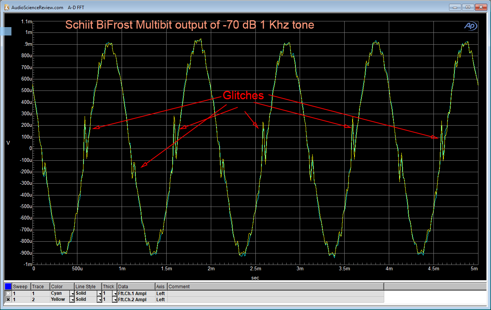
Task: Select the Fft.Ch.2 Ampl data cell
Action: click(136, 299)
